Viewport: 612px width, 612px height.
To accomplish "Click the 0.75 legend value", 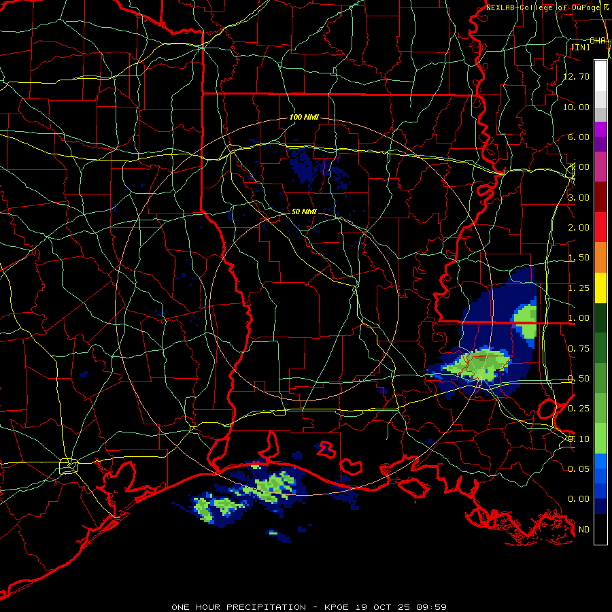I will point(579,349).
